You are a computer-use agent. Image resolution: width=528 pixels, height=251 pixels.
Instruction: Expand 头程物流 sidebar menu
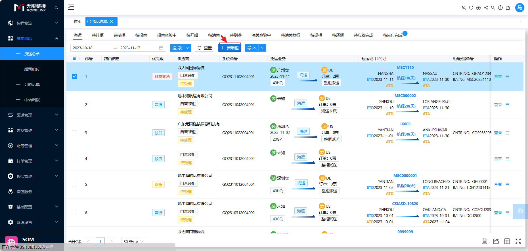coord(32,23)
